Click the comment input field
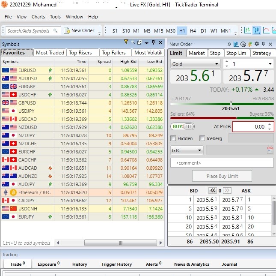The height and width of the screenshot is (276, 276). [222, 163]
